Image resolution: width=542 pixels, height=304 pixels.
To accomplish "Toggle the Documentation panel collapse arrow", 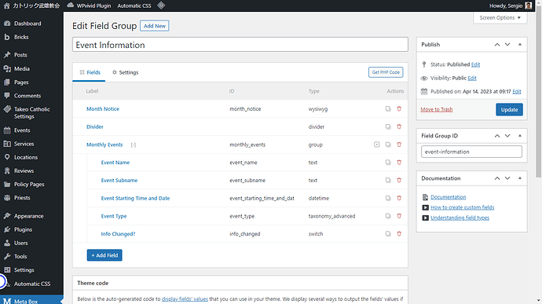I will [520, 178].
